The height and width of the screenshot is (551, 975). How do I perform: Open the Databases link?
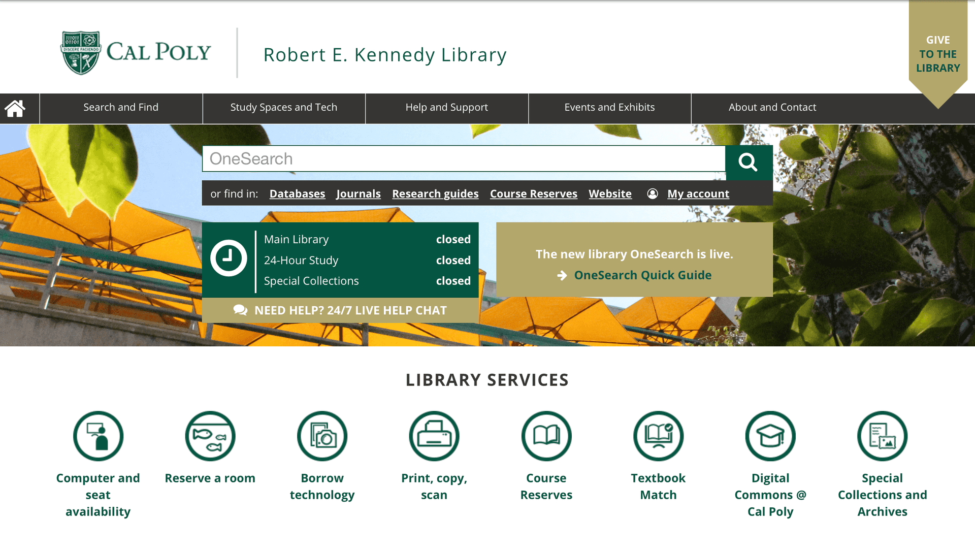tap(297, 193)
